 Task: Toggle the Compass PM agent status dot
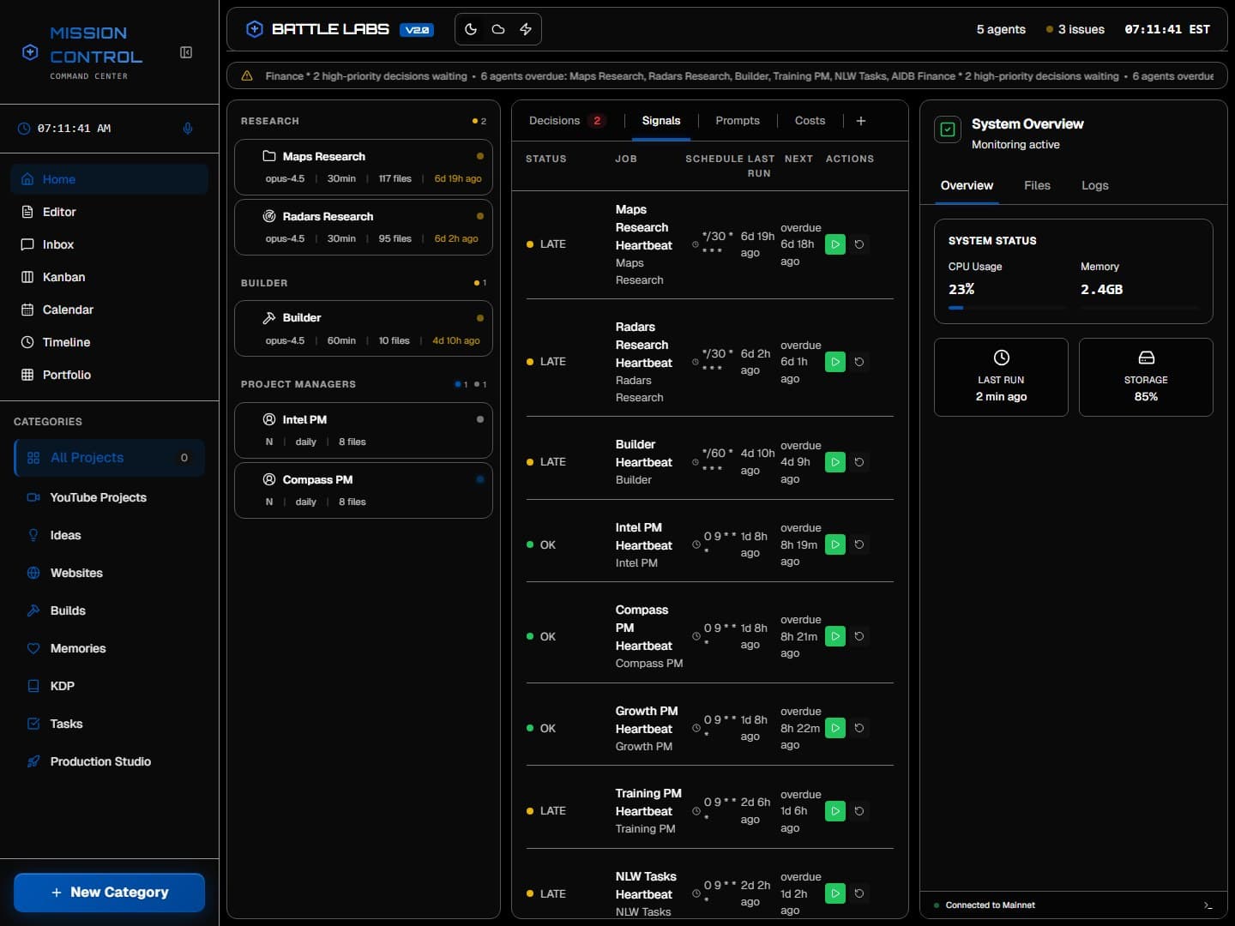tap(480, 479)
